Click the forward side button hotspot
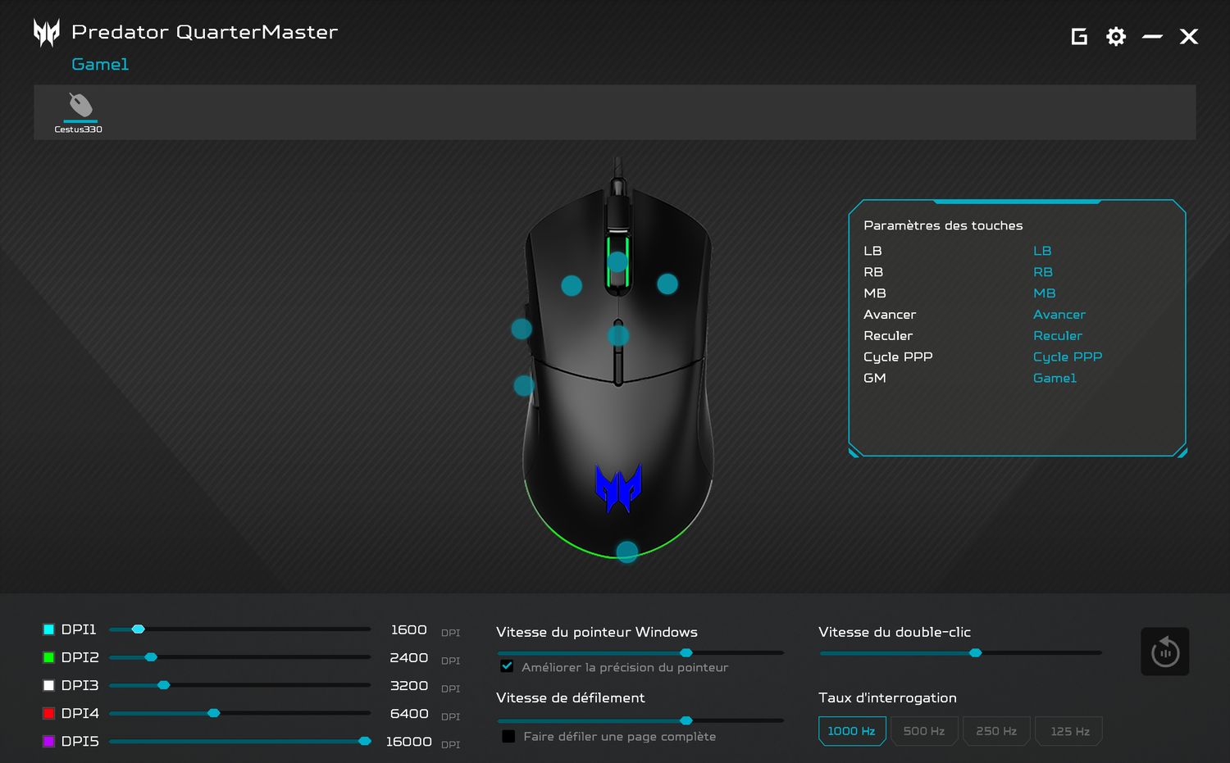The height and width of the screenshot is (763, 1230). [x=522, y=329]
